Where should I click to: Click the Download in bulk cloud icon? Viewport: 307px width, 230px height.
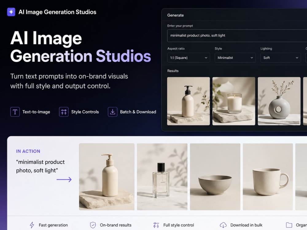pos(223,225)
